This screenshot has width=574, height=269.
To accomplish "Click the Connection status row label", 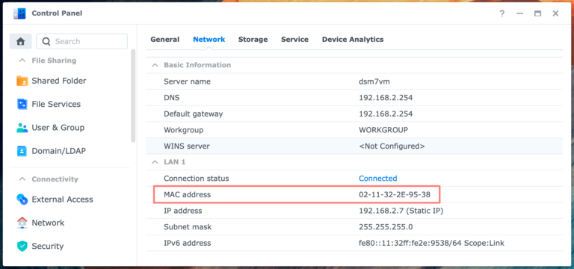I will click(x=197, y=179).
